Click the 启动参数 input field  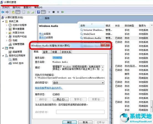[x=80, y=112]
